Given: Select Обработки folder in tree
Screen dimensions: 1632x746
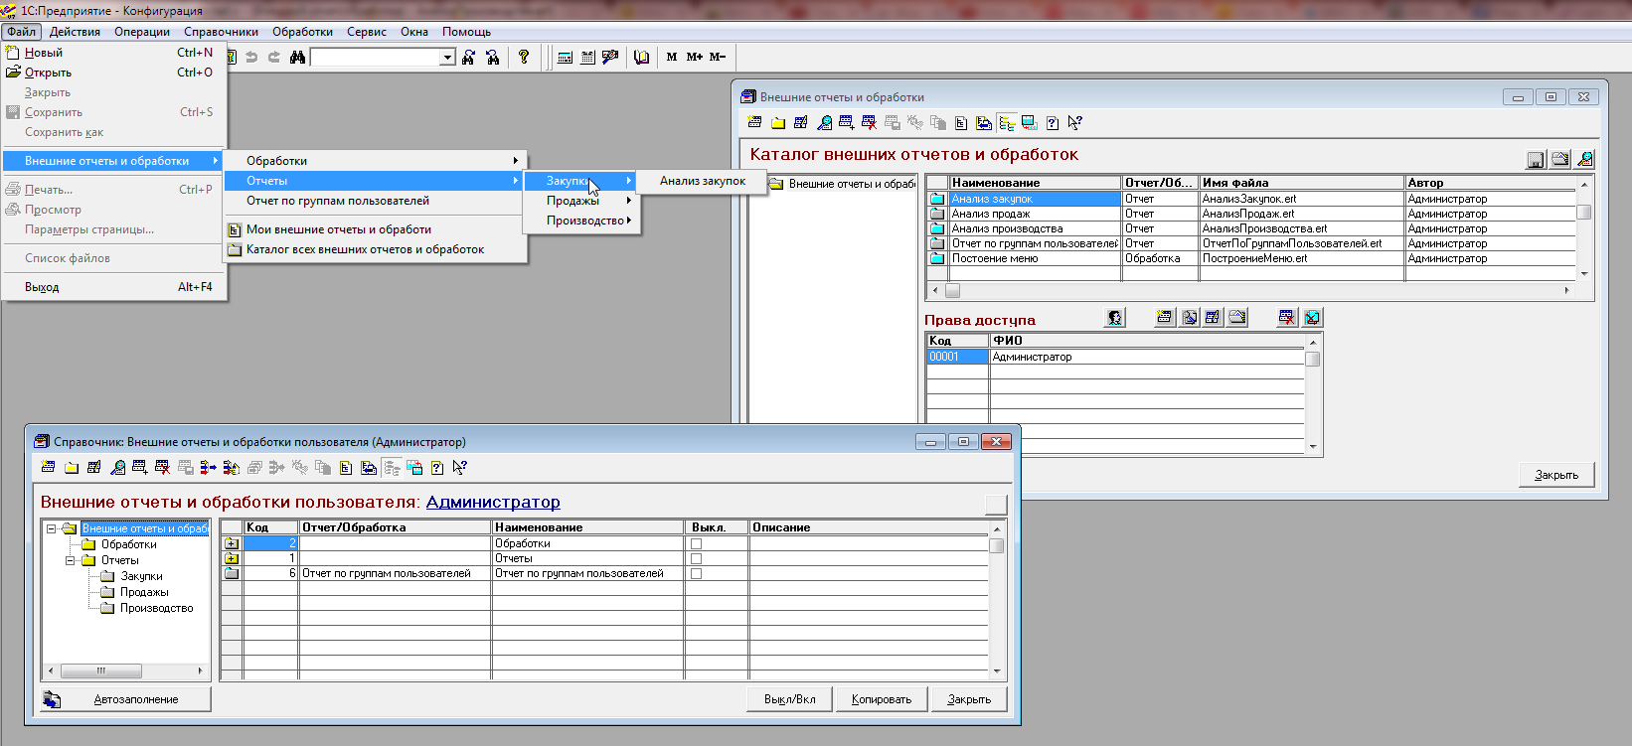Looking at the screenshot, I should [128, 544].
